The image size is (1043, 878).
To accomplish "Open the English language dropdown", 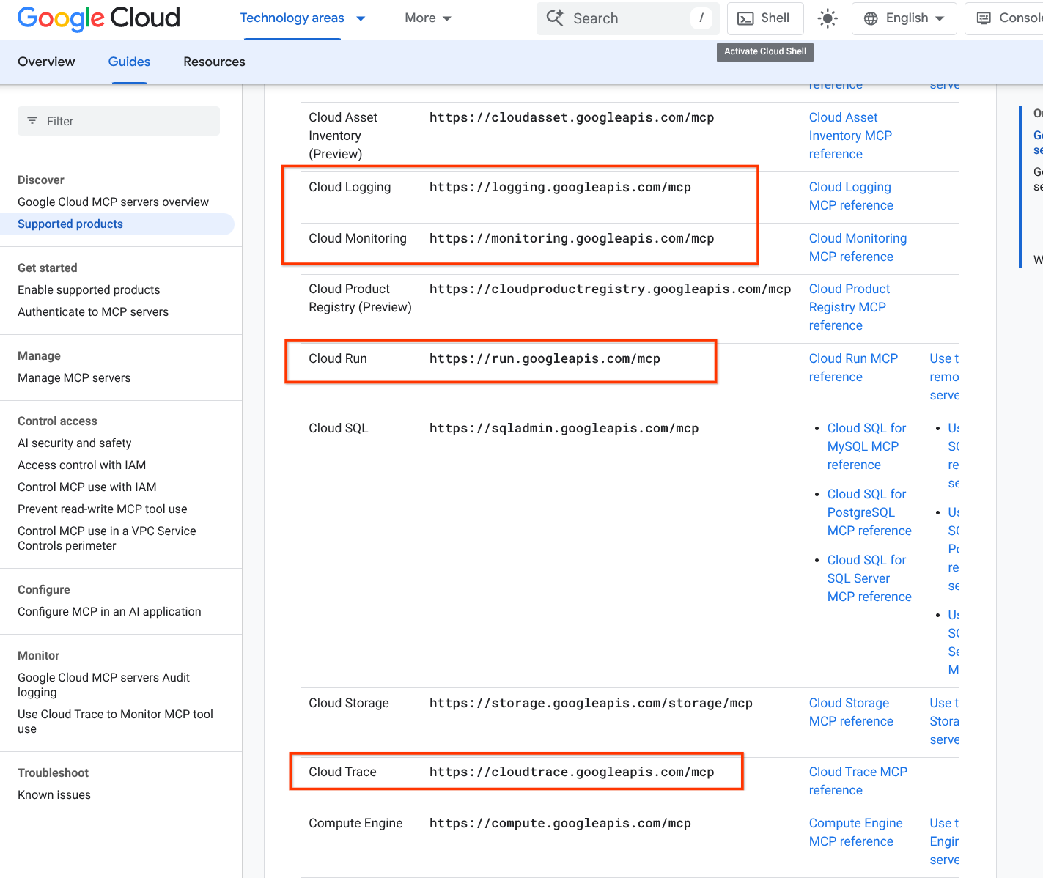I will pos(904,18).
